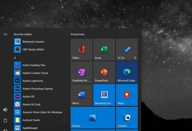Open Adobe Photoshop Express PsX icon
Viewport: 192px width, 131px height.
coord(17,88)
